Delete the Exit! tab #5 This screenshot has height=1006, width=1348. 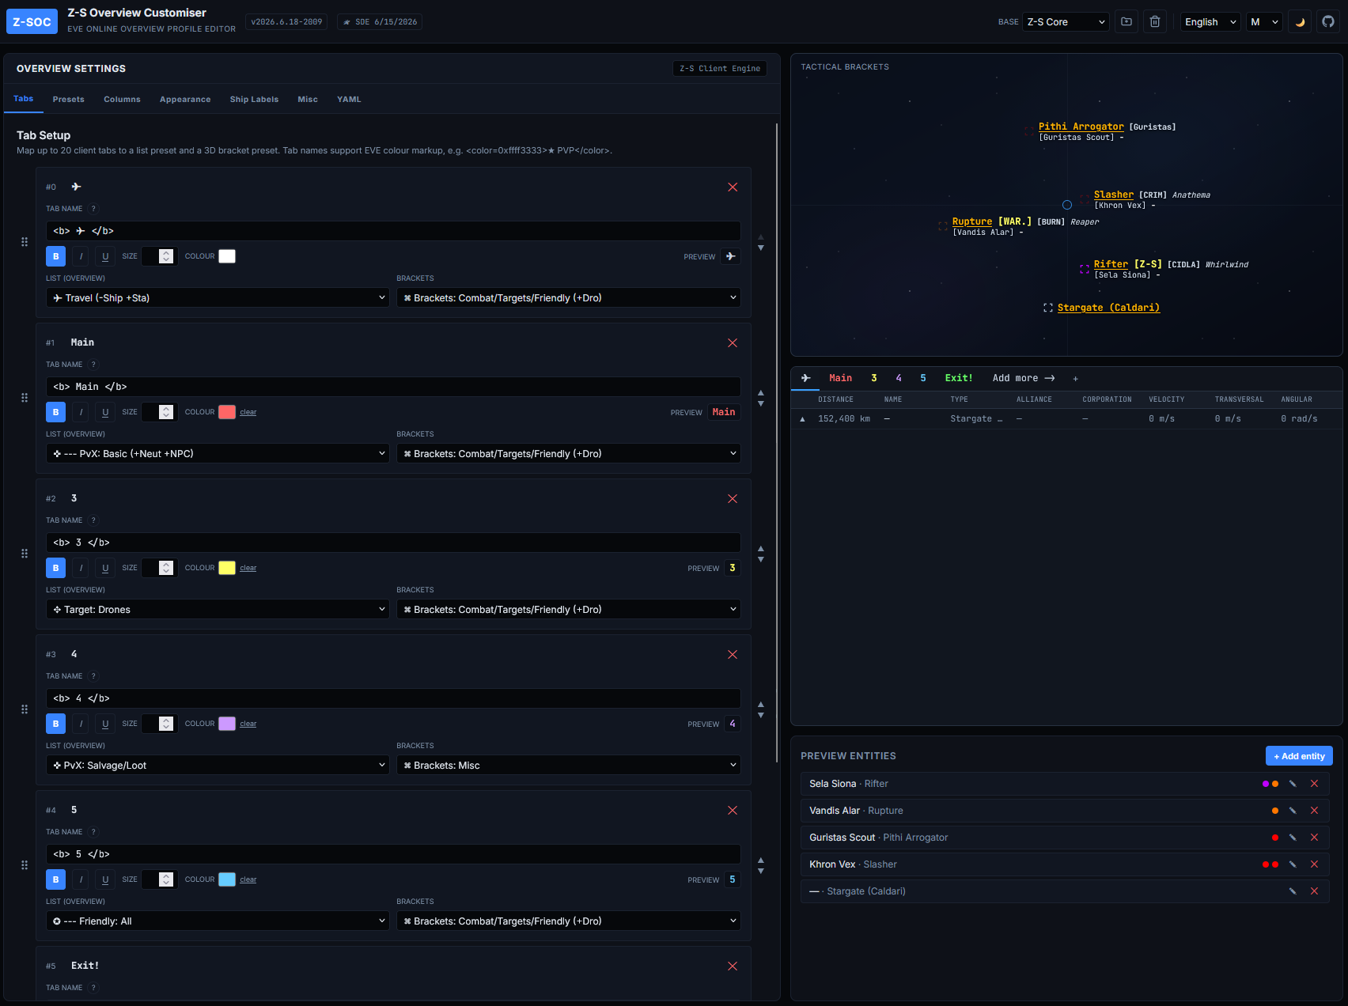(x=733, y=966)
